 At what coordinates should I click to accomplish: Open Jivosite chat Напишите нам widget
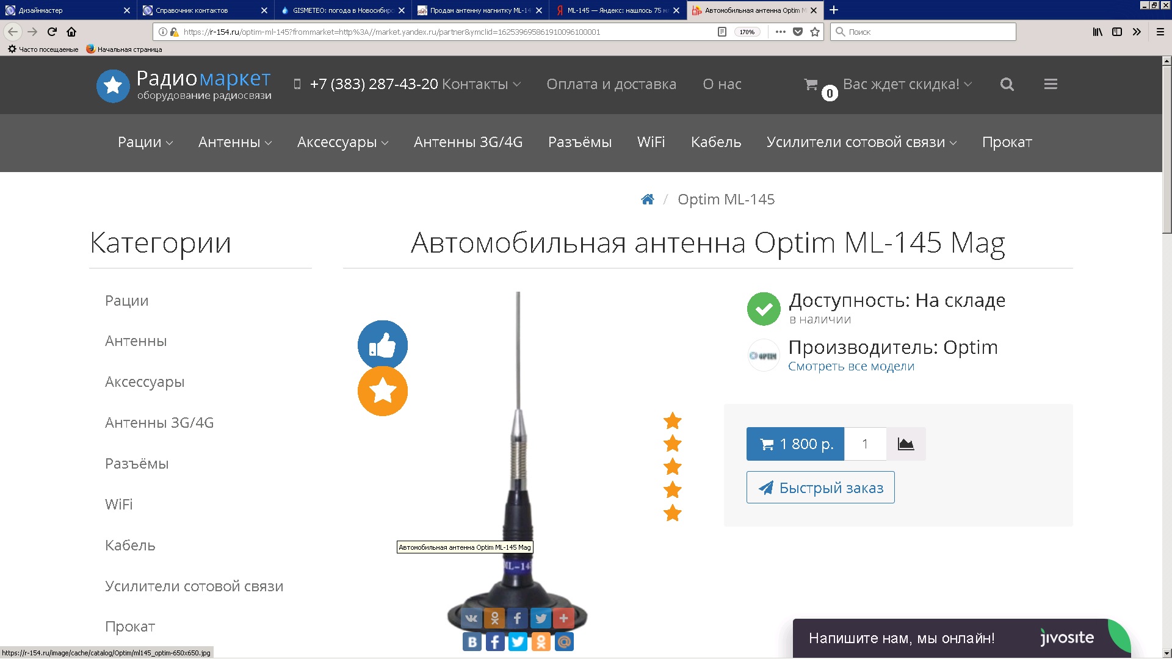(x=961, y=638)
